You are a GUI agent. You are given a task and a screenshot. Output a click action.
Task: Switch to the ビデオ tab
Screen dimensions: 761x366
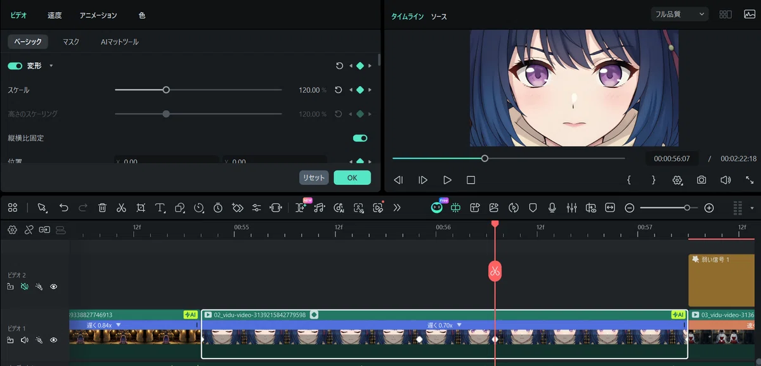tap(18, 15)
